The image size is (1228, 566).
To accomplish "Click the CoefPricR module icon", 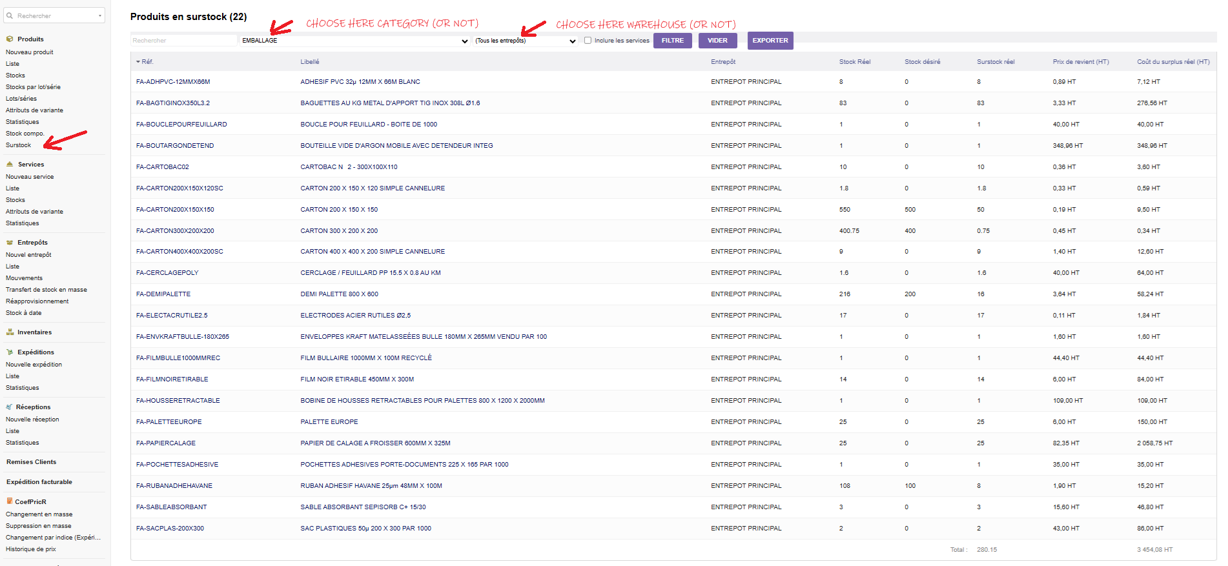I will (10, 501).
